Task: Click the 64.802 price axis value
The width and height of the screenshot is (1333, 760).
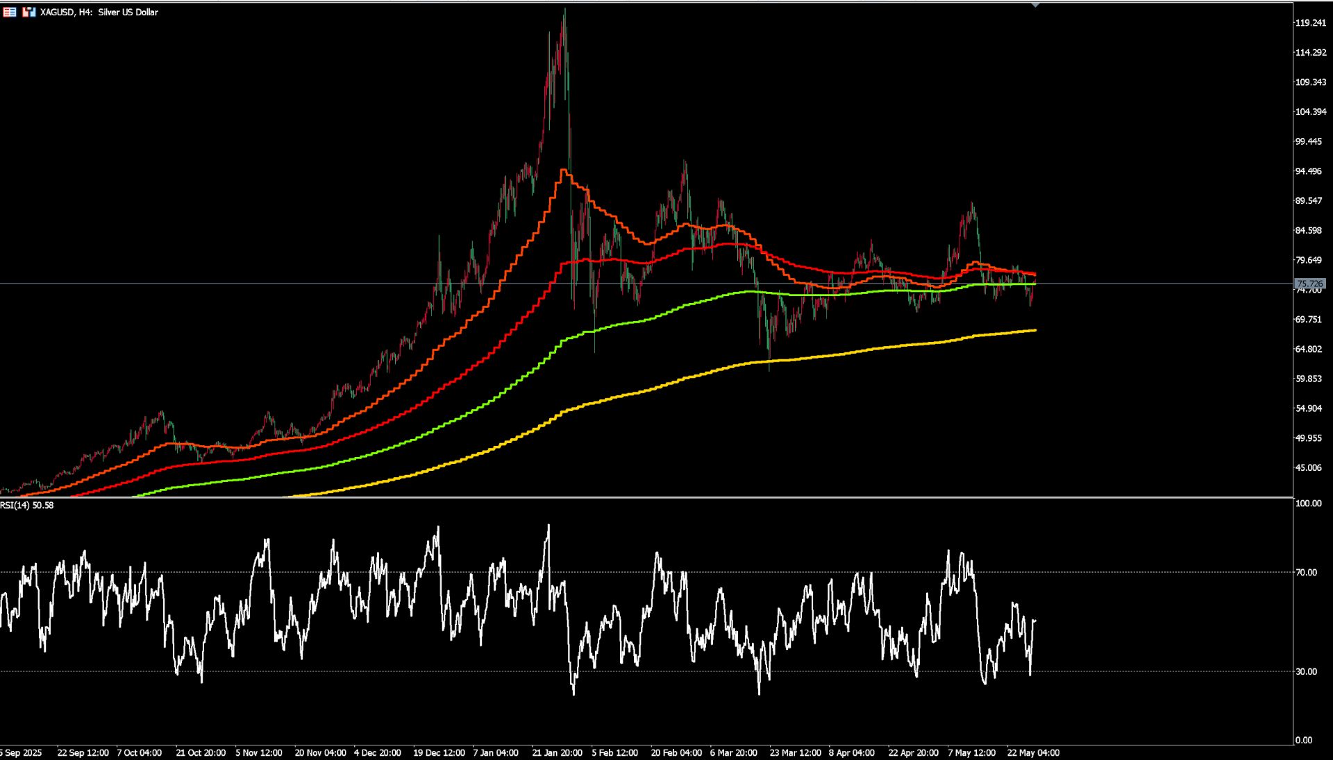Action: pos(1309,349)
